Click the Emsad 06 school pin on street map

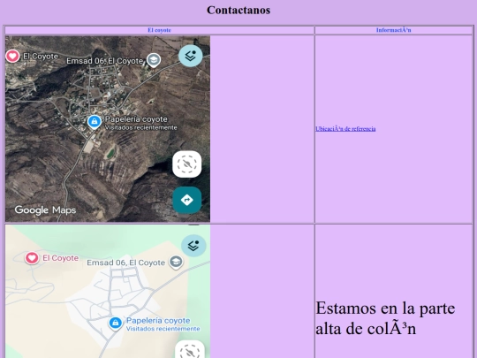click(176, 263)
